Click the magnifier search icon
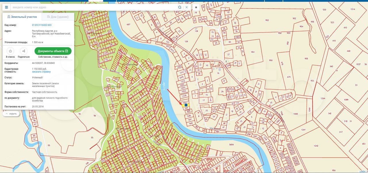368x173 pixels. (x=180, y=7)
